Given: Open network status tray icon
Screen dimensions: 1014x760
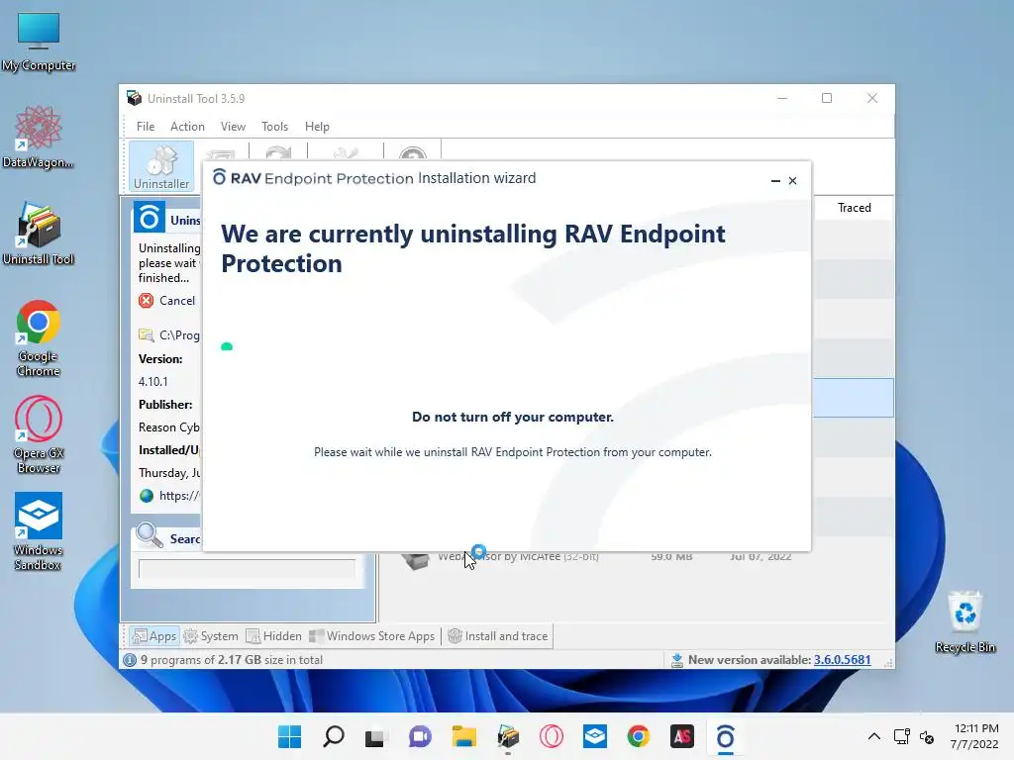Looking at the screenshot, I should (901, 736).
